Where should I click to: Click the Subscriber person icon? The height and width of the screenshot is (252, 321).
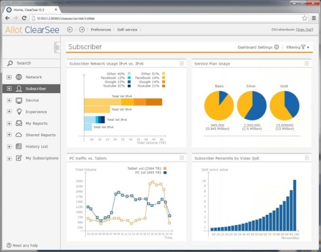pos(19,89)
